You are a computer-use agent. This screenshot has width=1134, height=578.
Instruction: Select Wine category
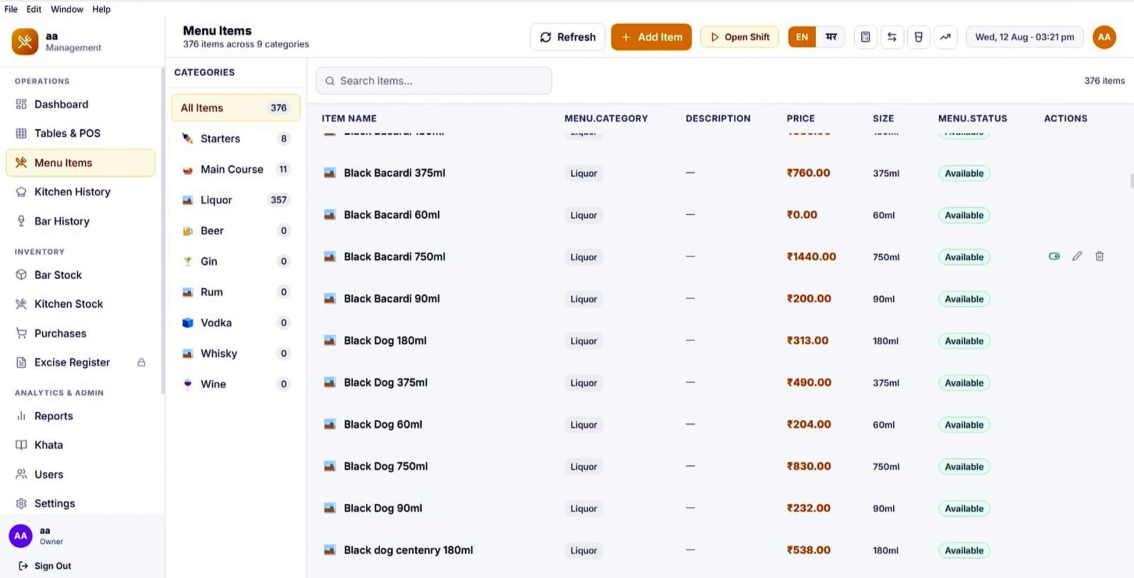point(236,384)
